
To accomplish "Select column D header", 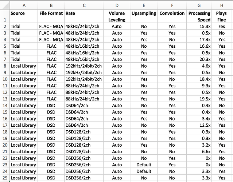I will 117,5.
